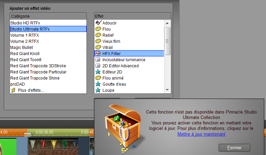This screenshot has height=155, width=266.
Task: Click the green screen clip thumbnail
Action: (x=8, y=147)
